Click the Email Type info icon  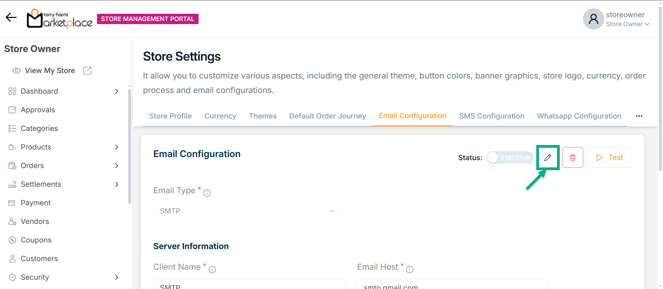coord(207,193)
